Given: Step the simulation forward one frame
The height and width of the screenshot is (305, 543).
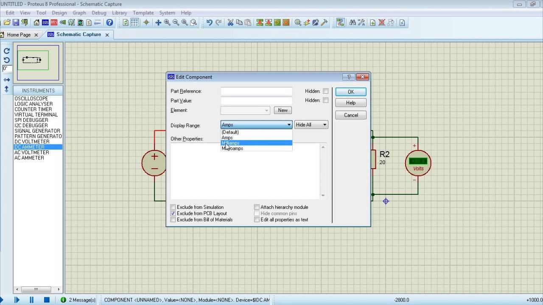Looking at the screenshot, I should (17, 299).
